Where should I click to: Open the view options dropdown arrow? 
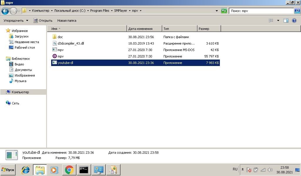click(x=278, y=21)
